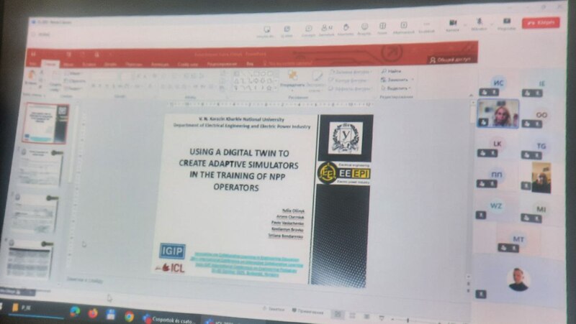576x324 pixels.
Task: Open the shapes gallery in ribbon
Action: pyautogui.click(x=251, y=81)
